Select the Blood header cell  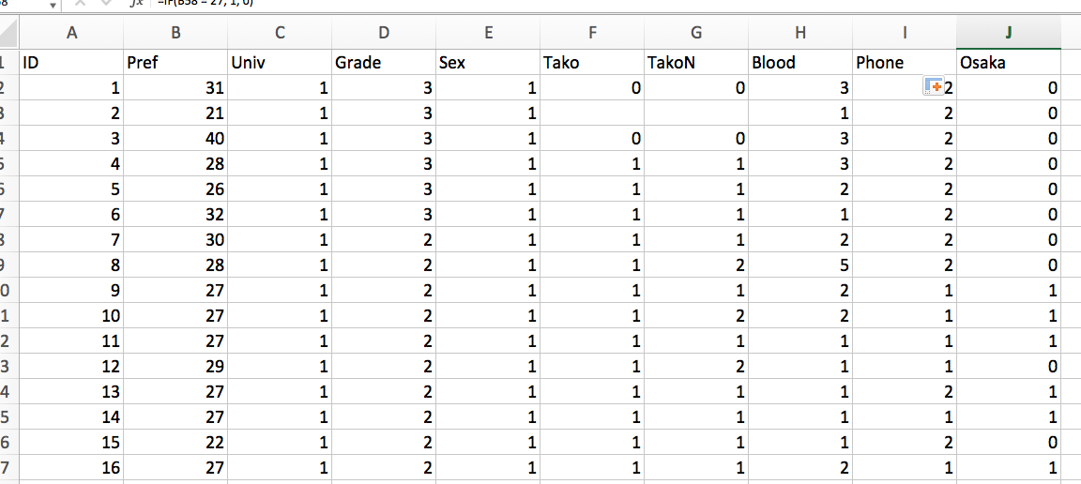coord(799,63)
